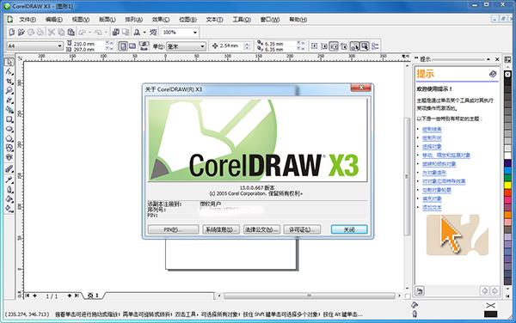This screenshot has width=516, height=323.
Task: Open the 文件(F) menu
Action: pos(28,20)
